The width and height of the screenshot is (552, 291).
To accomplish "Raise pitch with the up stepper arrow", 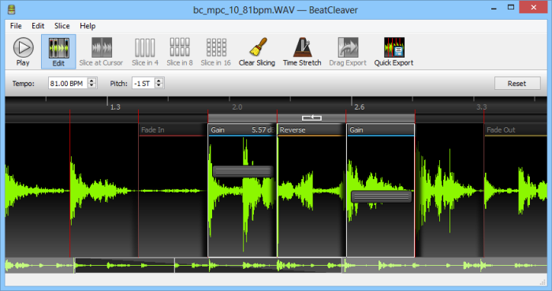I will pyautogui.click(x=159, y=80).
